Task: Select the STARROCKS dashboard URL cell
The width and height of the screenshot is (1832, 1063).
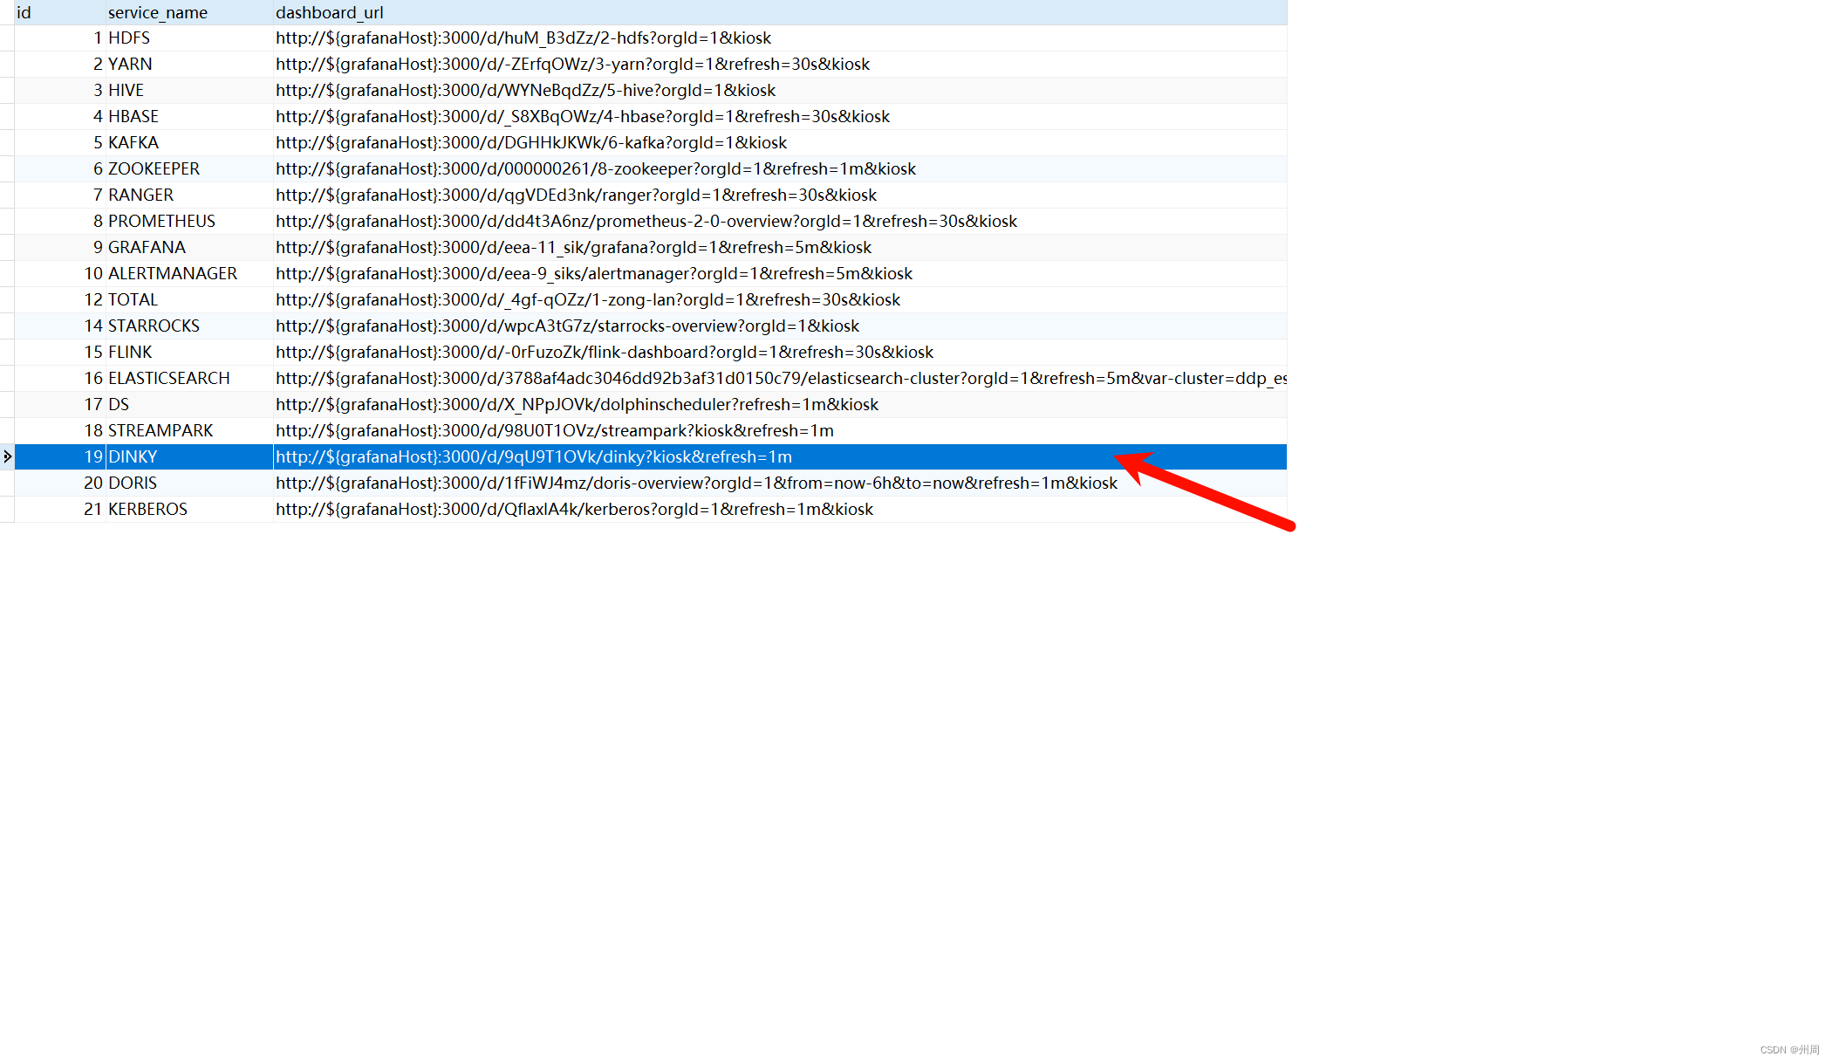Action: 567,326
